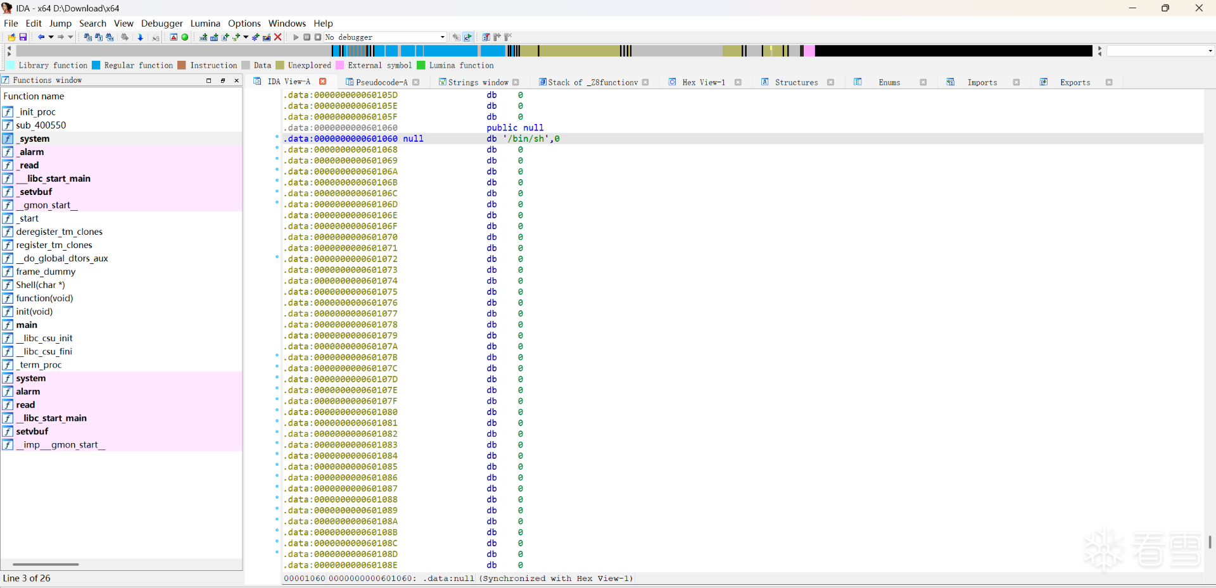Click the Functions window horizontal scrollbar
The width and height of the screenshot is (1216, 588).
[x=46, y=564]
